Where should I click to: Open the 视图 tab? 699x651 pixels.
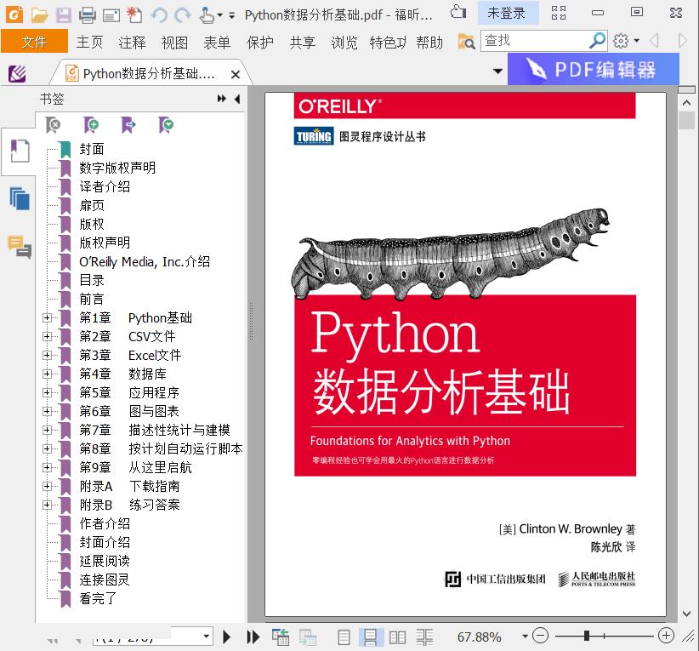[174, 43]
